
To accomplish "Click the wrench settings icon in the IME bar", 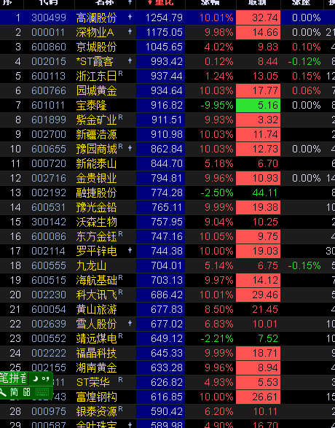I will (3, 392).
